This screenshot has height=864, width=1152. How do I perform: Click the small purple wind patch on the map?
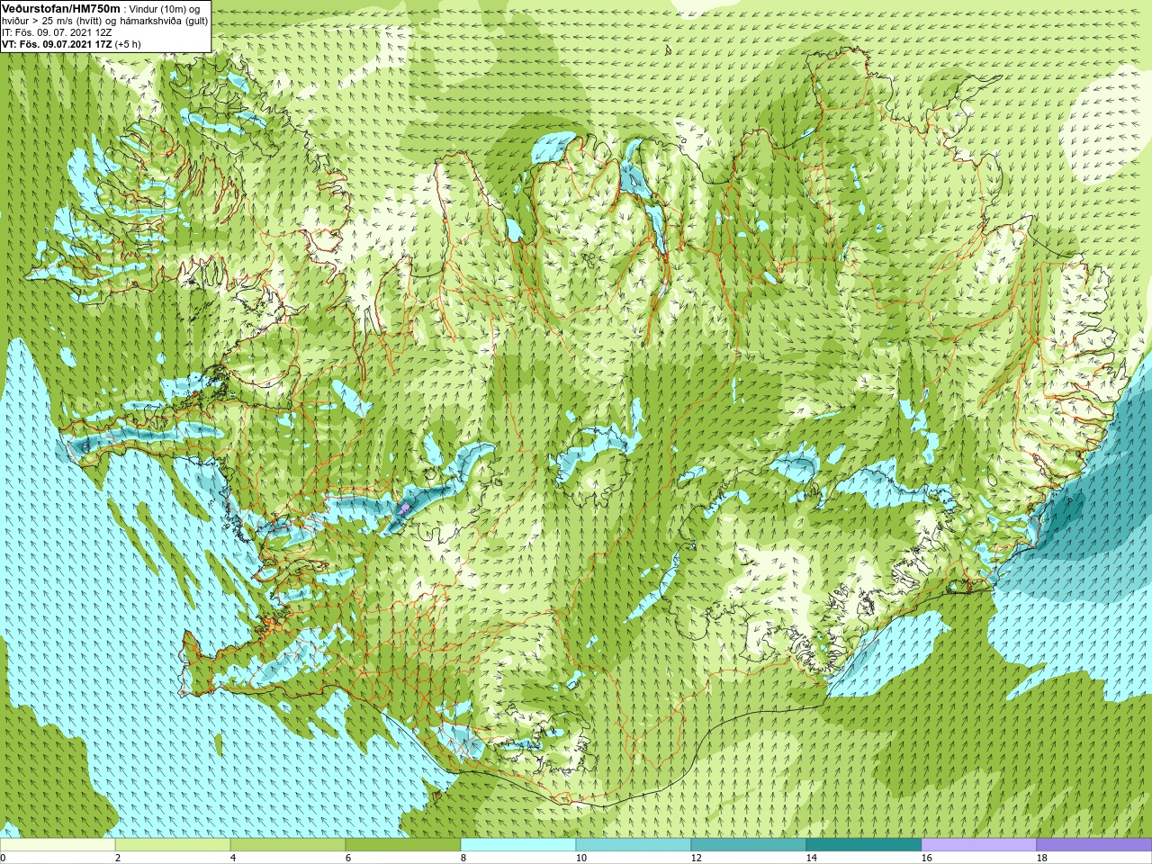405,508
